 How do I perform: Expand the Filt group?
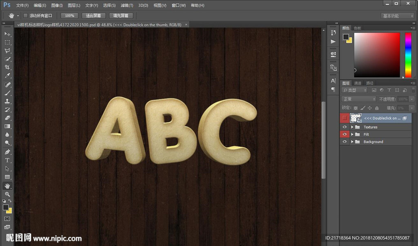352,134
